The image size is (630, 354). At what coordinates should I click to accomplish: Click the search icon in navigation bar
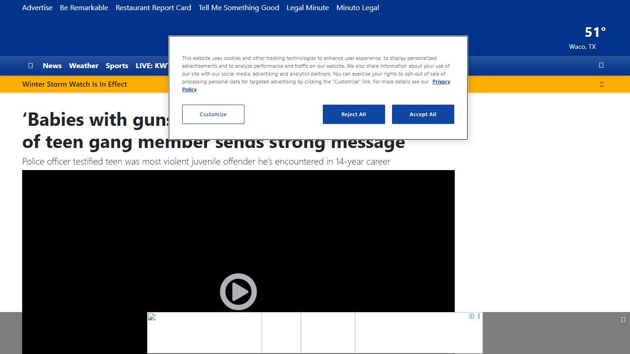[x=601, y=65]
